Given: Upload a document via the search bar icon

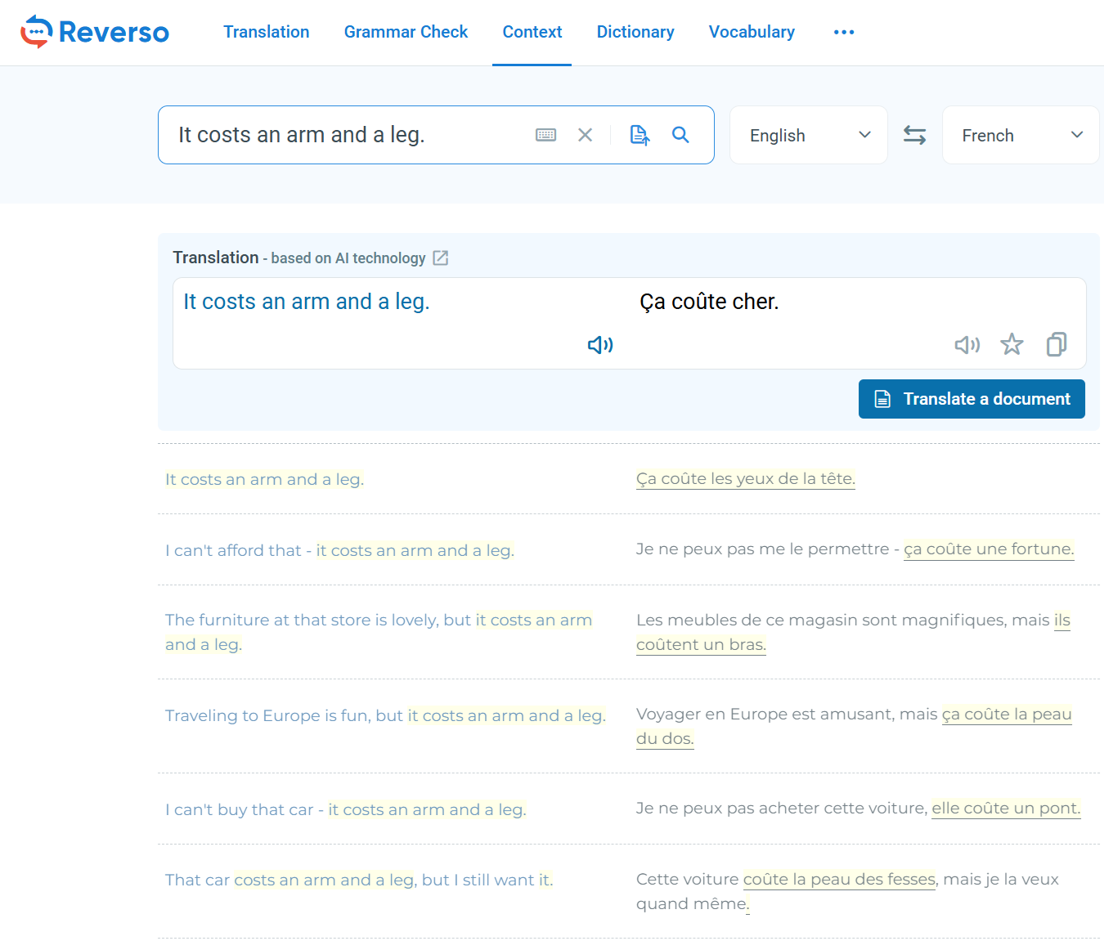Looking at the screenshot, I should coord(639,134).
